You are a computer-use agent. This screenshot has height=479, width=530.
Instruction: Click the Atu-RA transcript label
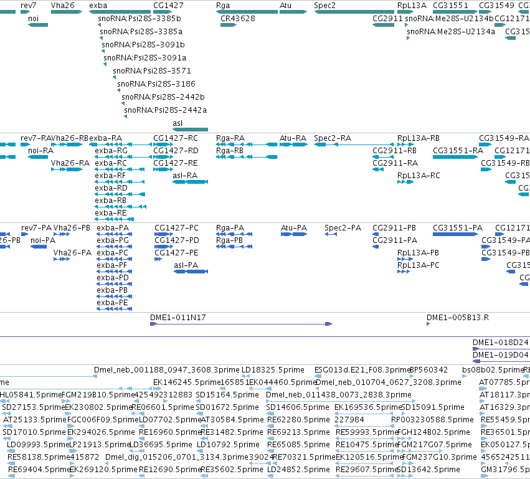[x=293, y=138]
